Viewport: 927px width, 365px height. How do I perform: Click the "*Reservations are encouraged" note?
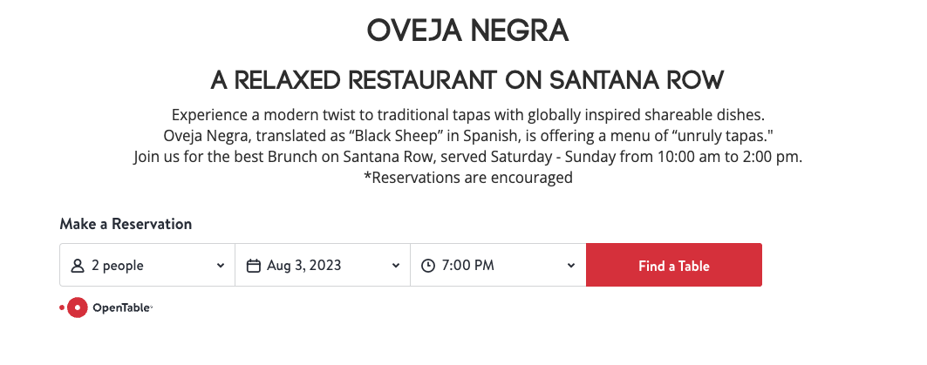(467, 178)
